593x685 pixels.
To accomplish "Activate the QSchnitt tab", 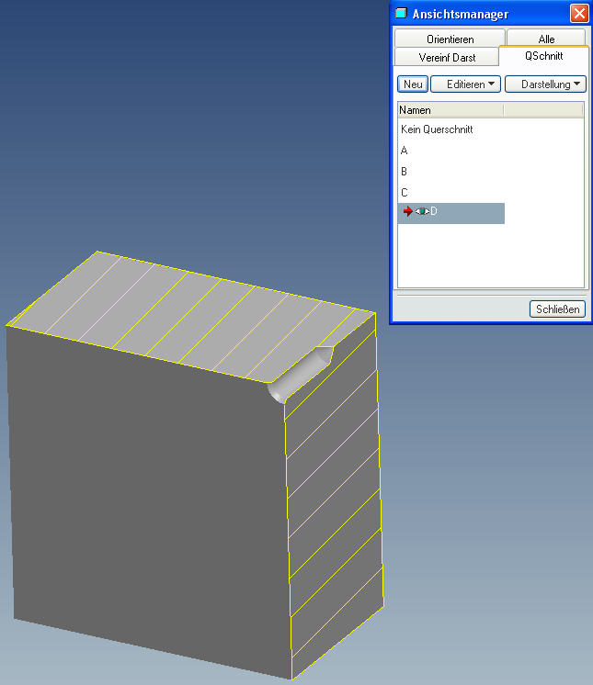I will click(543, 56).
